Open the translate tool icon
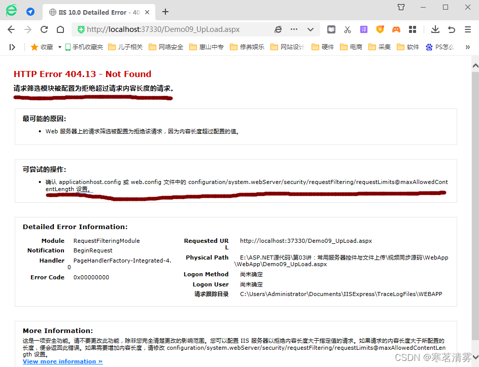 pyautogui.click(x=363, y=29)
